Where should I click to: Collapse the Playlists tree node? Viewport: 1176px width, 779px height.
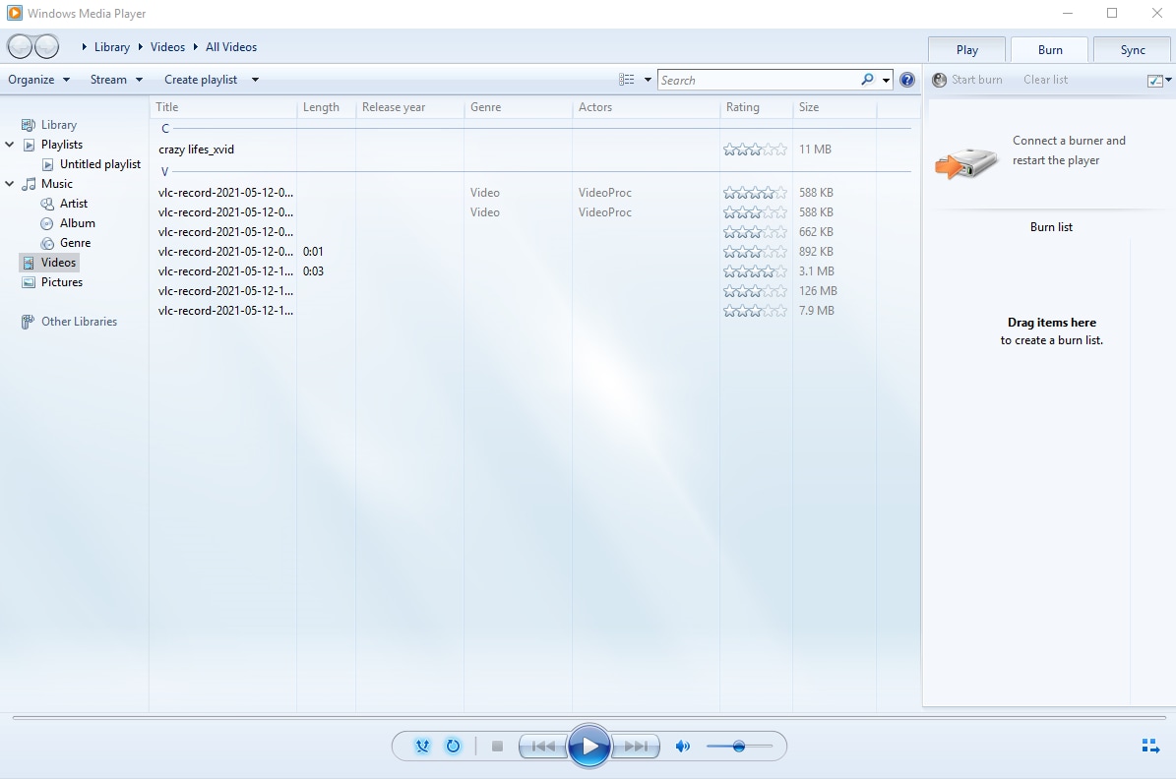click(x=10, y=145)
